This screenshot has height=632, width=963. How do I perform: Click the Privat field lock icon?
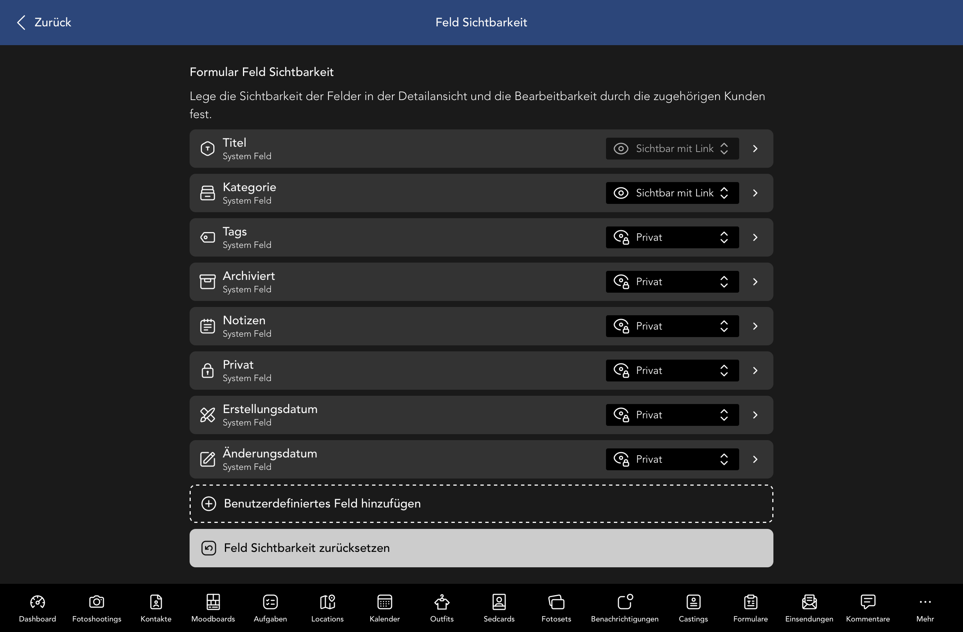coord(208,371)
